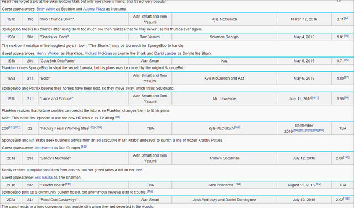Open the footnote after July 11, 2016
The height and width of the screenshot is (208, 354).
315,98
